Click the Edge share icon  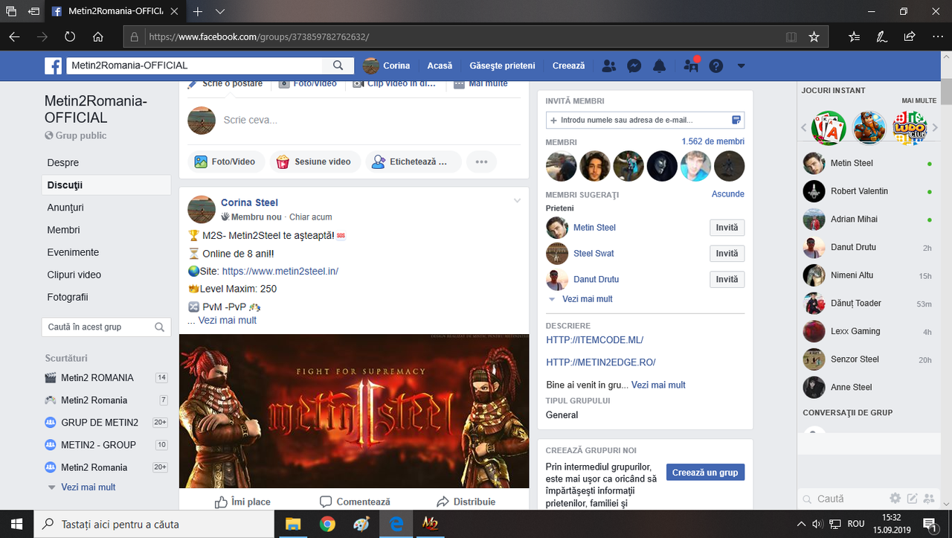(910, 36)
